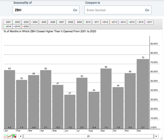Click the Seasonality symbol field containing ZBH

[41, 10]
